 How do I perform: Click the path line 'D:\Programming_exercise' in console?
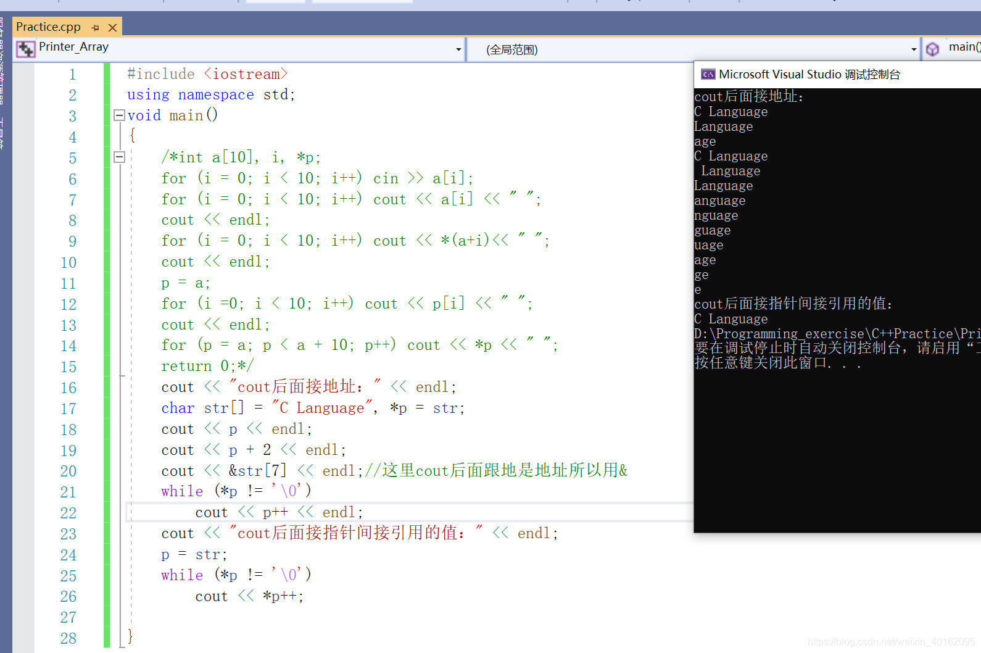click(x=837, y=334)
